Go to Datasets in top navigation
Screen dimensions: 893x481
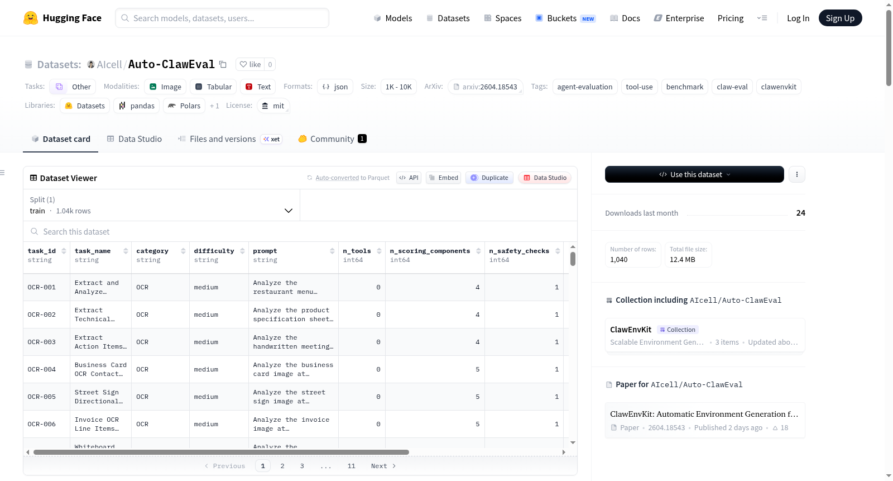448,18
